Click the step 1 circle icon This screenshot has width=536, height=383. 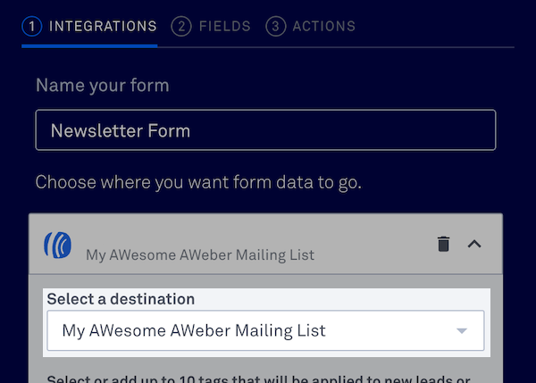(33, 26)
